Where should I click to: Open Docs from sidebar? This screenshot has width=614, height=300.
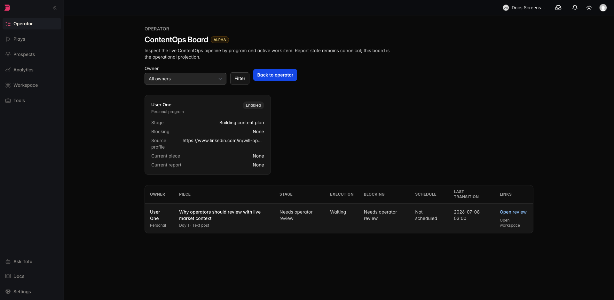click(32, 276)
